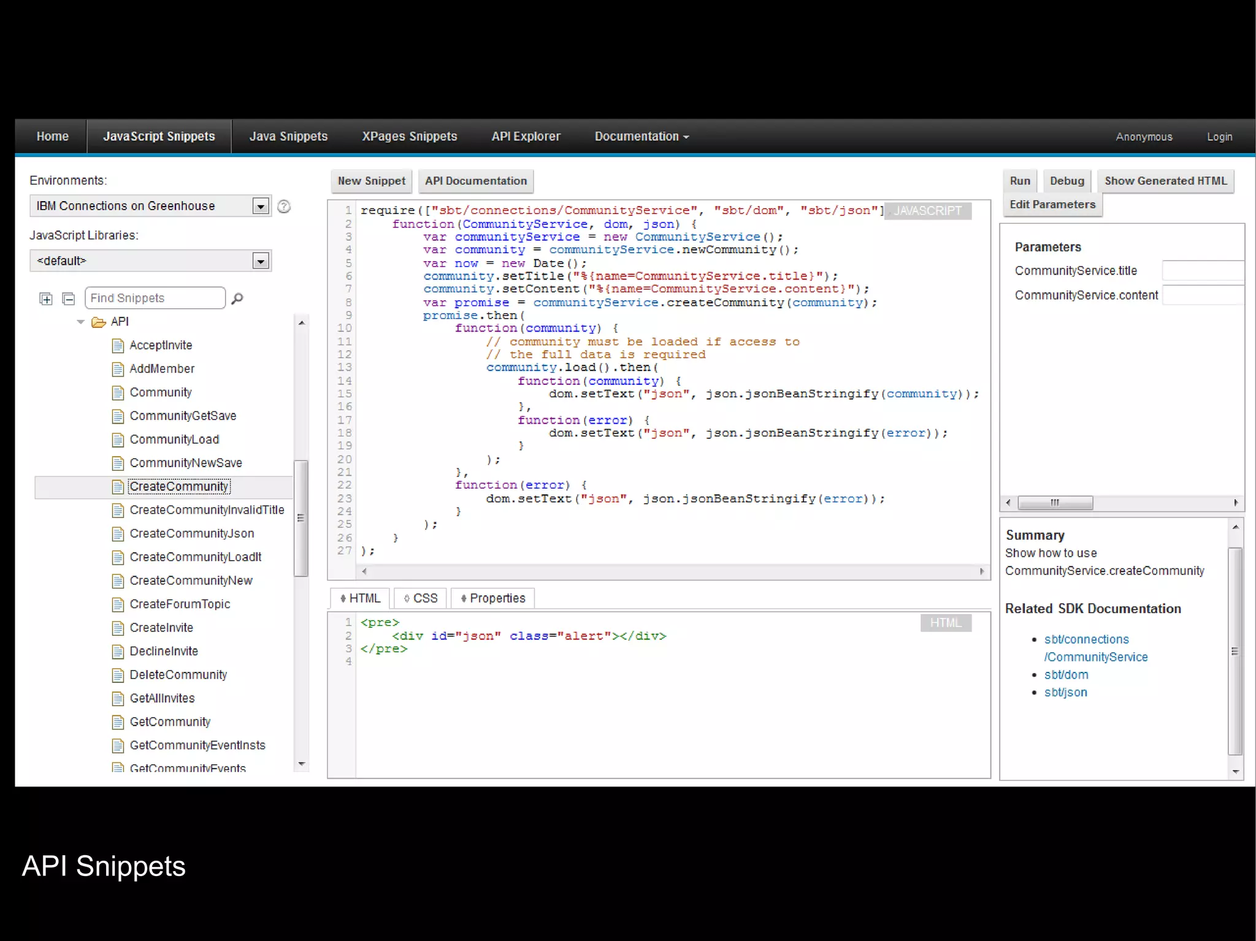Click the snippet tree vertical scrollbar thumb
This screenshot has width=1256, height=941.
coord(301,519)
